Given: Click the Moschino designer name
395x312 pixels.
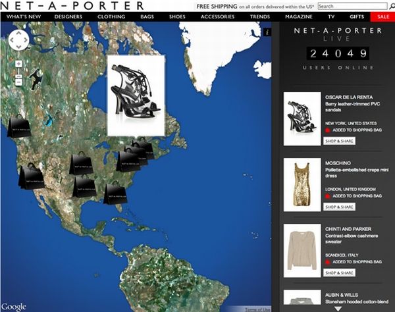Looking at the screenshot, I should pyautogui.click(x=338, y=163).
